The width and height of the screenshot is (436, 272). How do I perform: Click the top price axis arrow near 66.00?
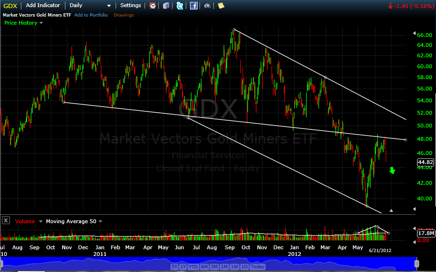click(x=414, y=33)
